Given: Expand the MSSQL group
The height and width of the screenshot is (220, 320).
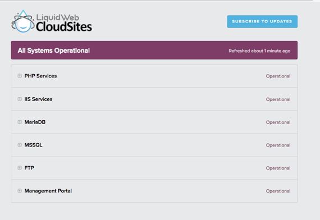Looking at the screenshot, I should click(x=20, y=145).
